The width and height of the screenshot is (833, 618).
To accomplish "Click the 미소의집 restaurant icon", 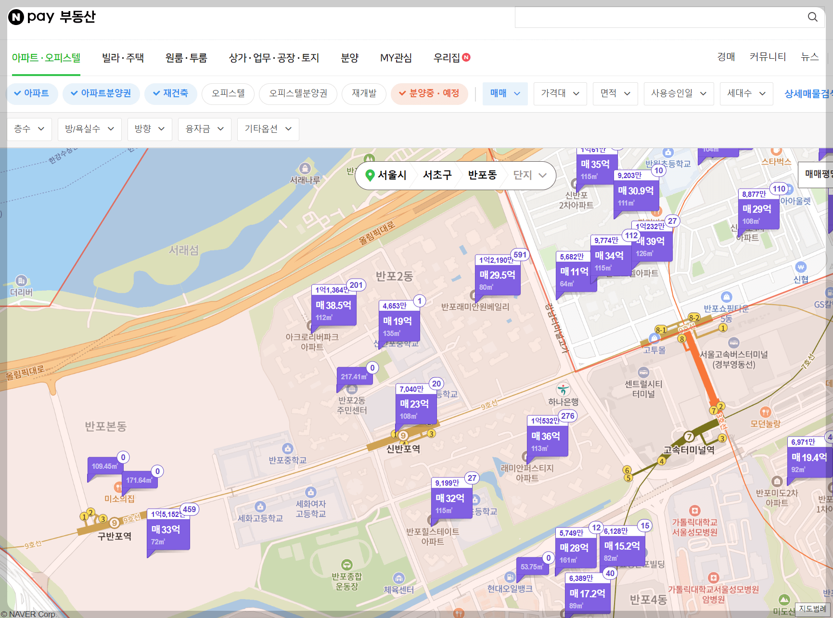I will click(118, 487).
